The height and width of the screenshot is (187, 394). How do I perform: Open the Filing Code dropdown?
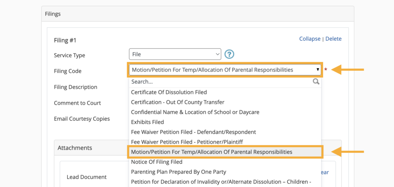225,70
